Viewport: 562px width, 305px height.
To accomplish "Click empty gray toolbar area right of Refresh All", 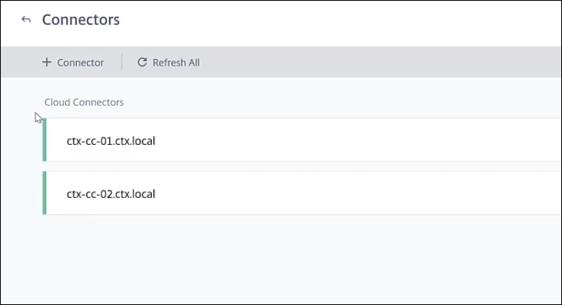I will 379,62.
